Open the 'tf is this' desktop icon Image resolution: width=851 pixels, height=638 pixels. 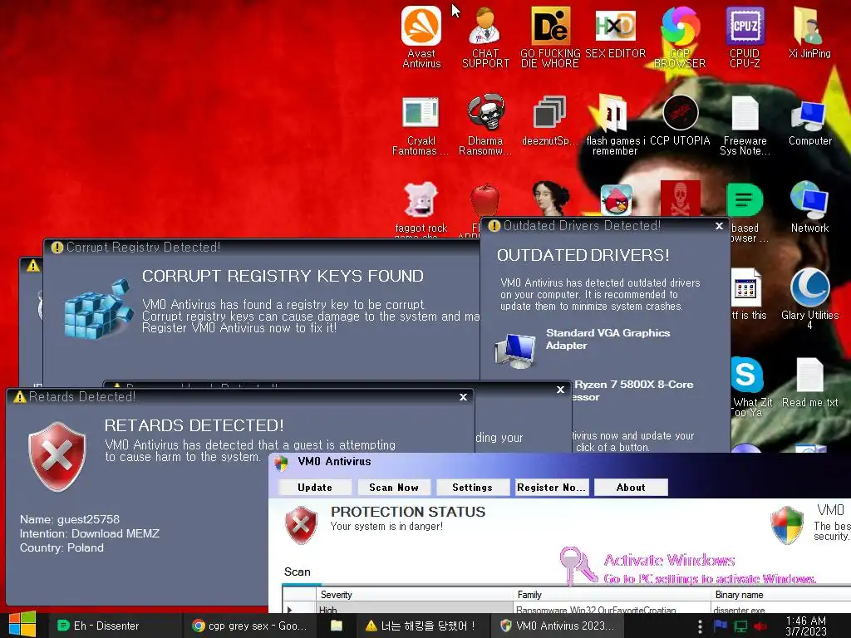pos(748,294)
